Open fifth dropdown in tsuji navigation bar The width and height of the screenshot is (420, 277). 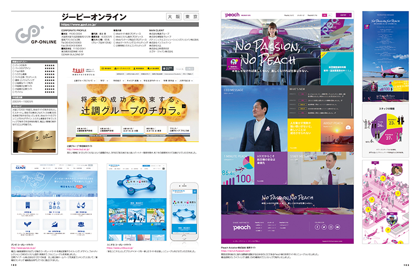[152, 81]
